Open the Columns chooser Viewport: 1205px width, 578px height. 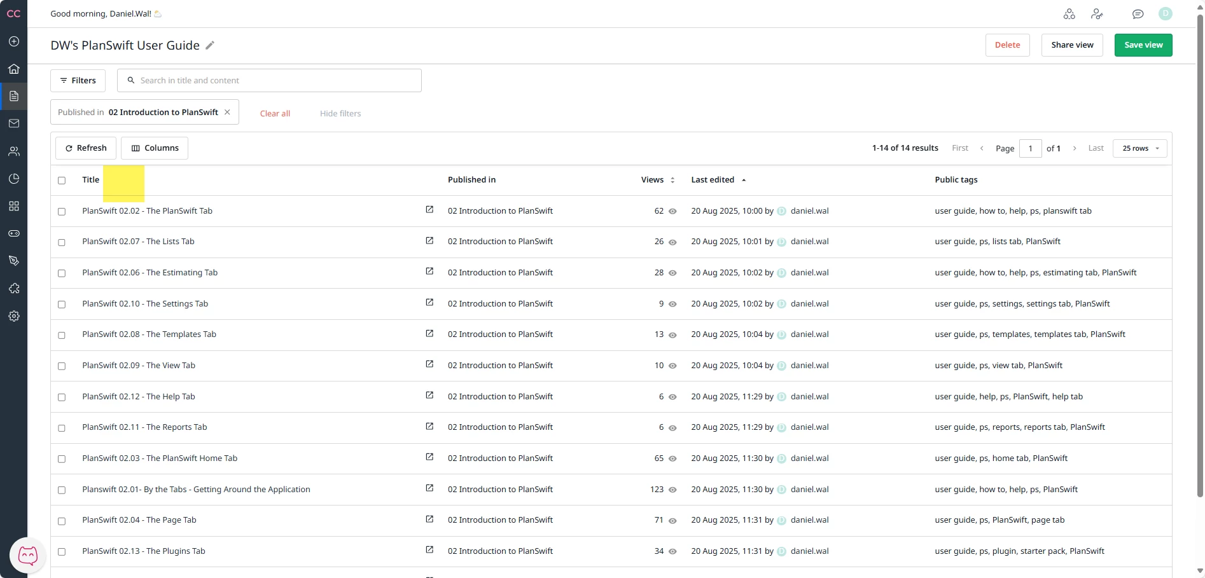click(x=155, y=148)
